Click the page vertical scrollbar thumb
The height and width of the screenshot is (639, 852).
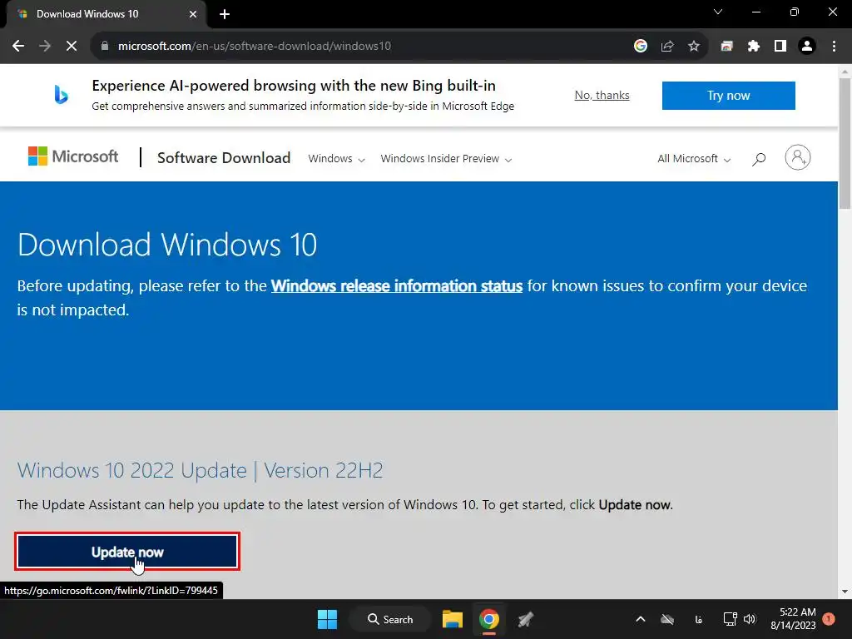pos(845,143)
